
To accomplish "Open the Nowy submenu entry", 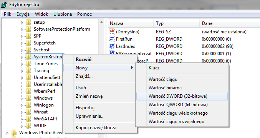I will [99, 68].
